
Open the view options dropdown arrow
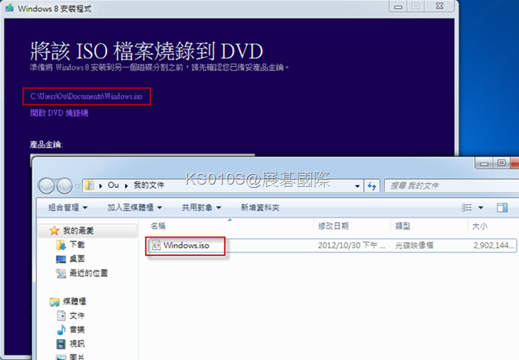[481, 208]
